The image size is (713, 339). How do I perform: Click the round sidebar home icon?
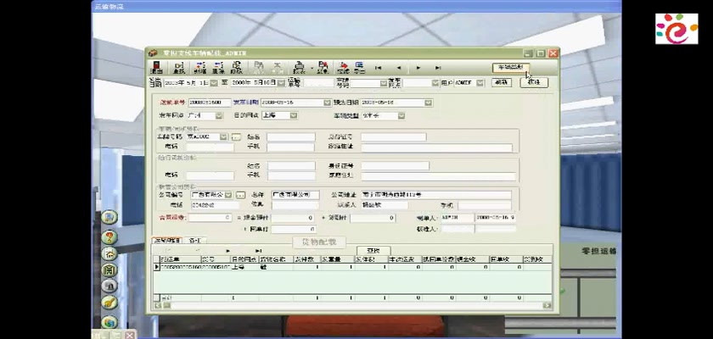109,253
